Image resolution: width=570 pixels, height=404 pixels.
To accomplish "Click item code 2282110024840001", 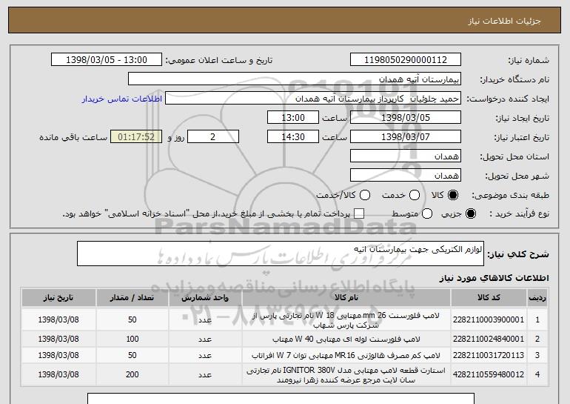I will 489,340.
